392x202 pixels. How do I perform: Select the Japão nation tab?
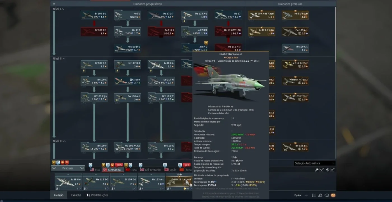point(171,170)
